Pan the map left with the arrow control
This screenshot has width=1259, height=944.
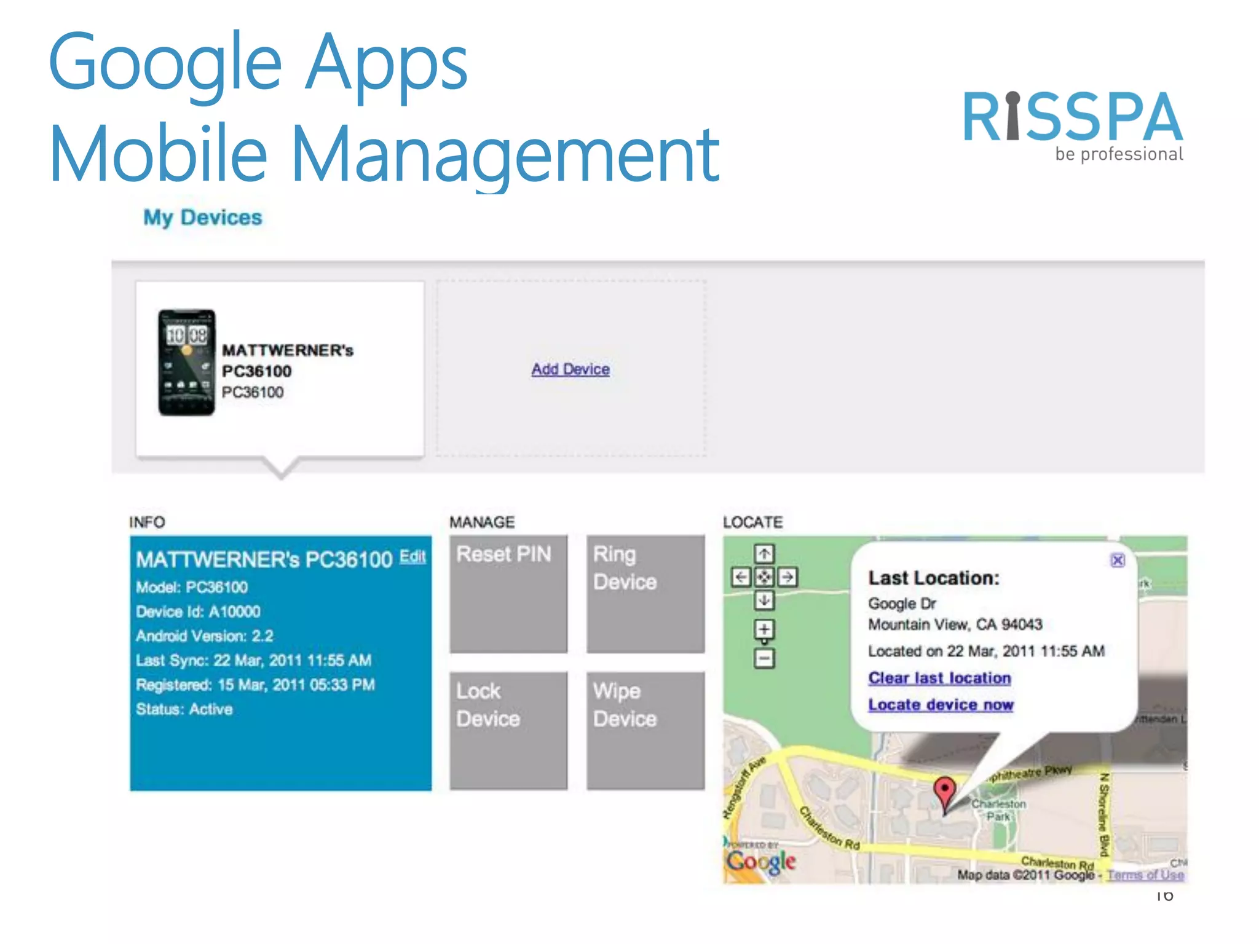(x=741, y=577)
